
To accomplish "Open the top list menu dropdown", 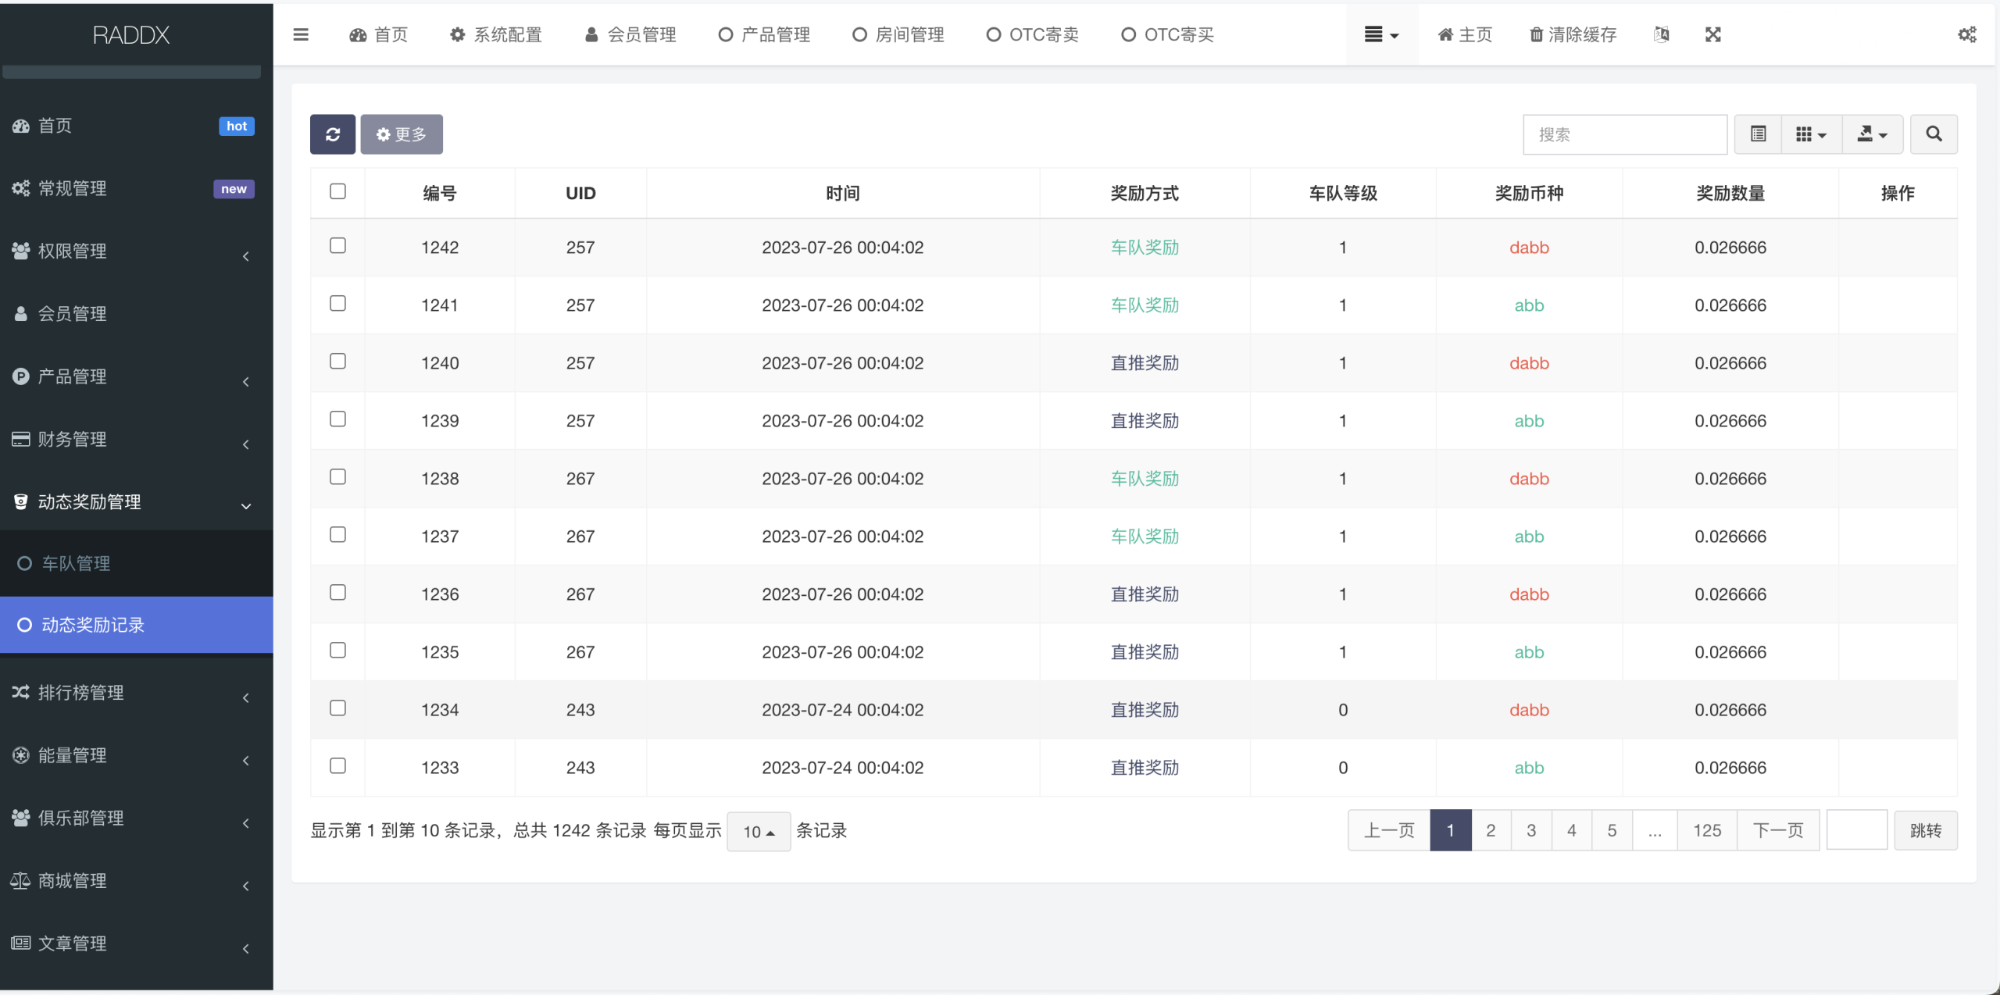I will [1381, 34].
